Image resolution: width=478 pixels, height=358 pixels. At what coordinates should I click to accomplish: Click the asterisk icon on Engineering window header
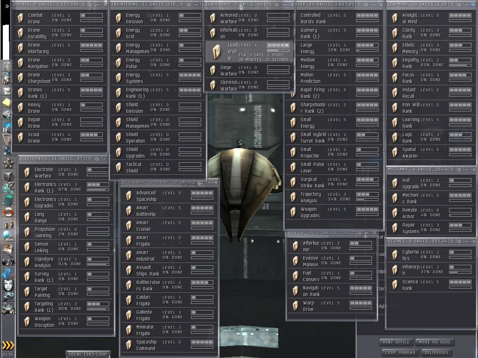(x=182, y=5)
